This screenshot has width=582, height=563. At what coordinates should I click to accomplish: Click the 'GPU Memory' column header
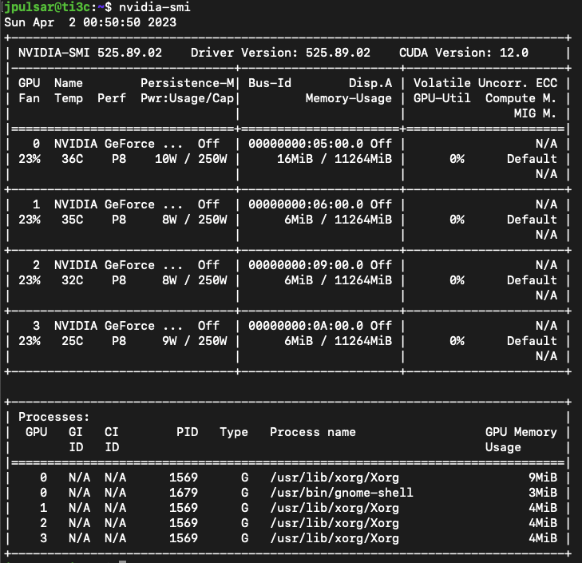coord(521,432)
